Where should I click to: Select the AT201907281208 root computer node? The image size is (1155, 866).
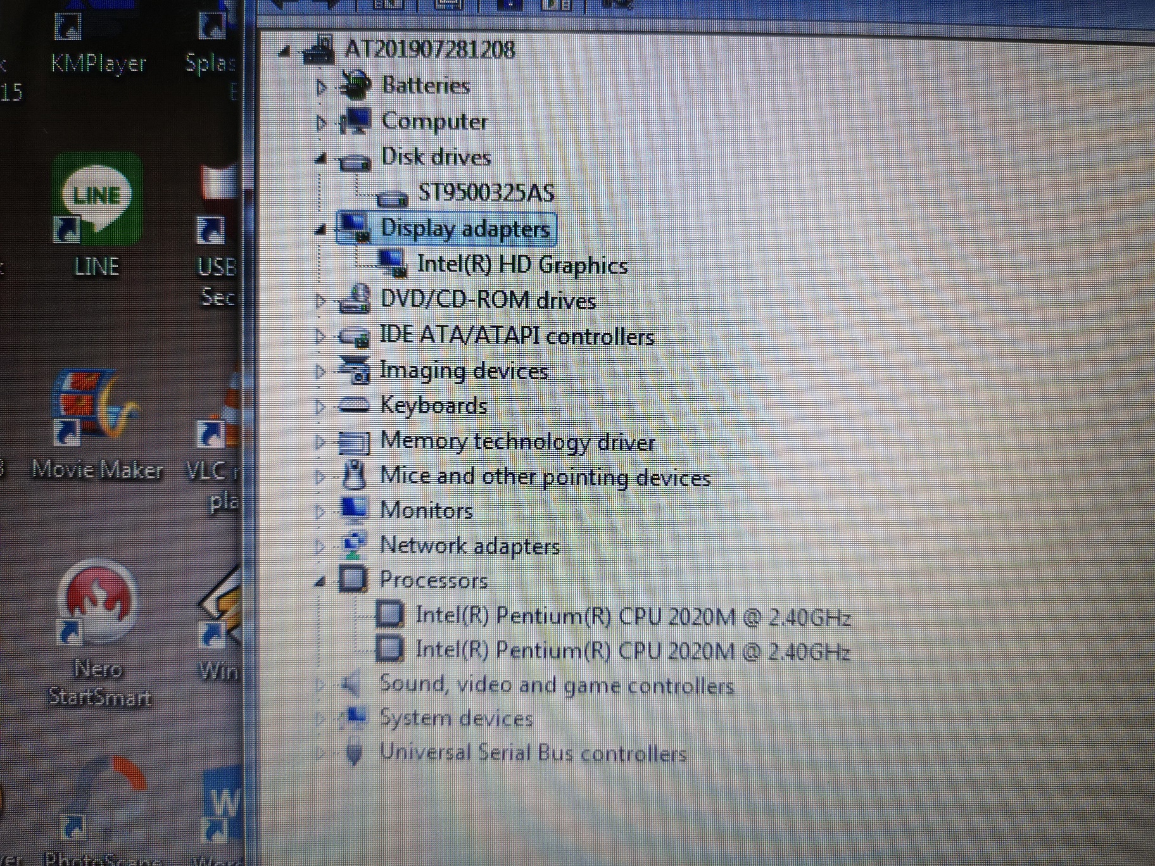431,51
